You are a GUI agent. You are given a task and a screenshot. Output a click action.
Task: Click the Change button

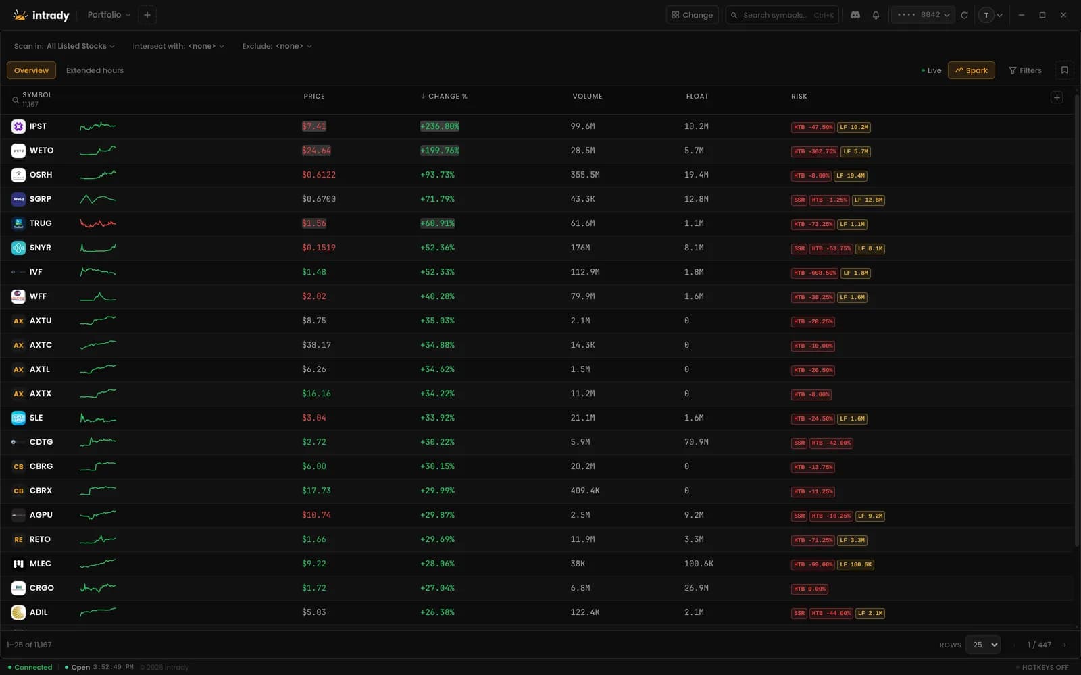pyautogui.click(x=692, y=15)
